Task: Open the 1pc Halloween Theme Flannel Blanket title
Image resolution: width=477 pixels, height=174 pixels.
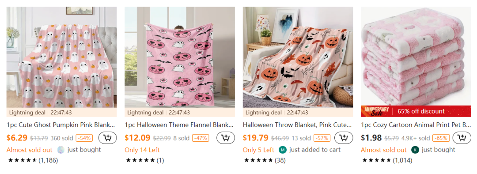Action: click(x=179, y=125)
